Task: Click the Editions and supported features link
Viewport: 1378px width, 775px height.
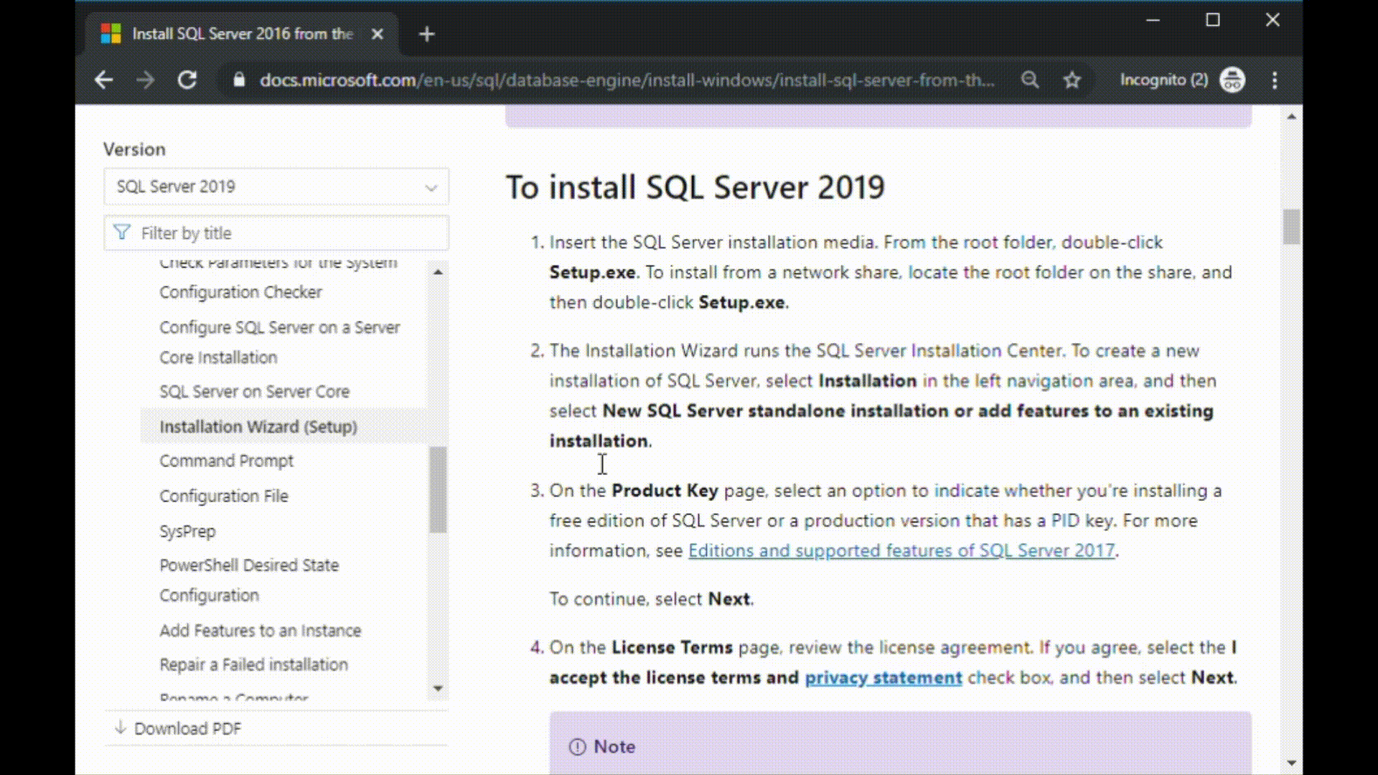Action: pos(901,550)
